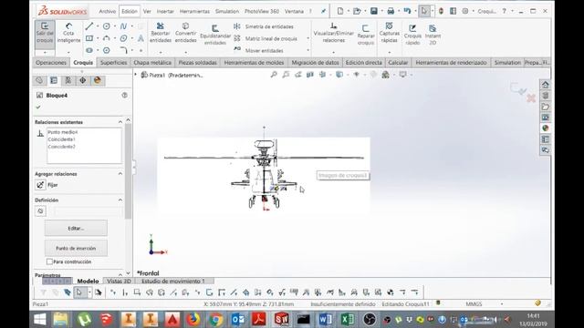Screen dimensions: 584x328
Task: Click Convertir entidades tool
Action: coord(185,33)
